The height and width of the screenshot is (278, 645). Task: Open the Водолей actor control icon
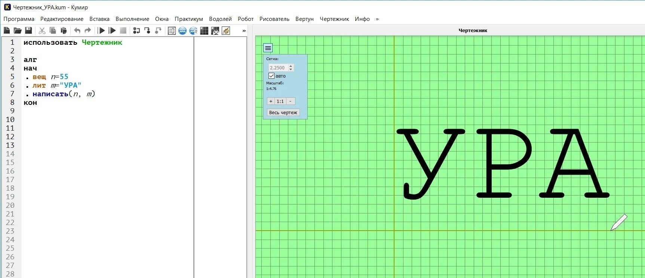pyautogui.click(x=193, y=31)
